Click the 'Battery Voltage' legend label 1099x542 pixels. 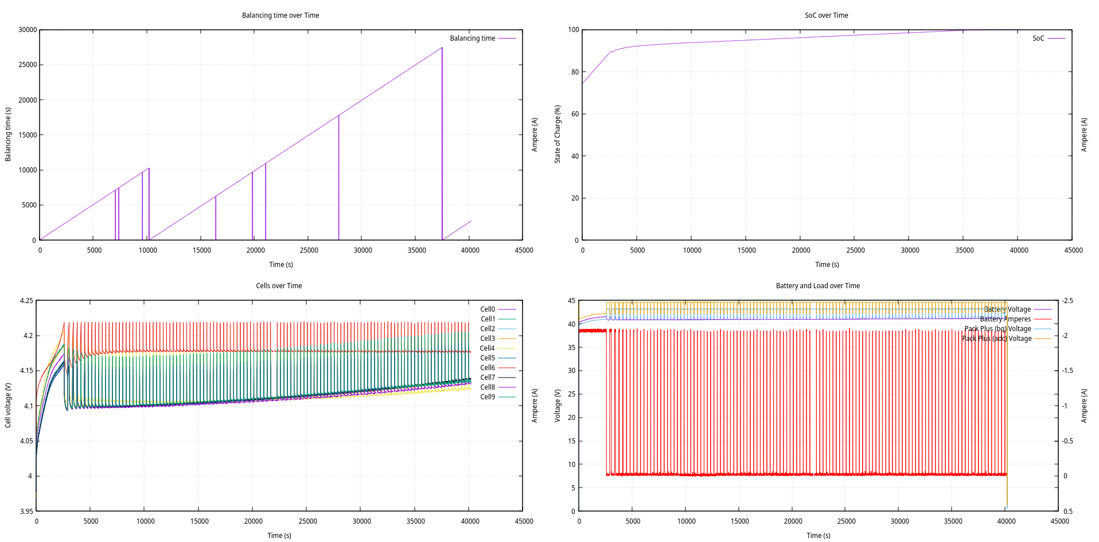point(1007,309)
